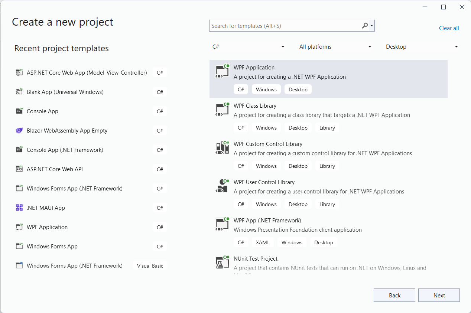Click the NUnit Test Project flask icon

pyautogui.click(x=222, y=262)
